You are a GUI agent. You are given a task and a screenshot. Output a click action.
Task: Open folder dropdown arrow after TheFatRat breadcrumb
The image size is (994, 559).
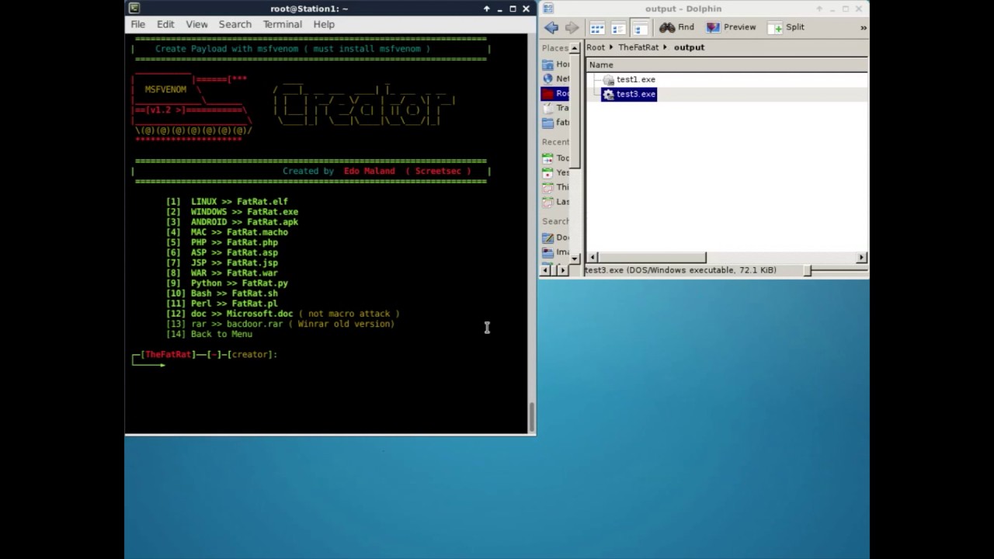click(666, 47)
